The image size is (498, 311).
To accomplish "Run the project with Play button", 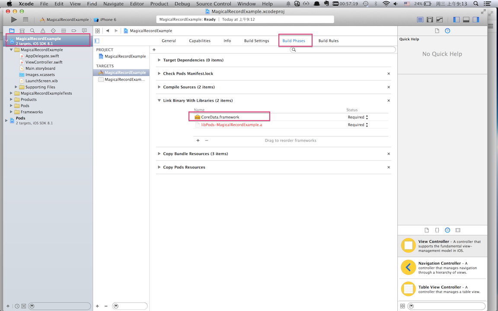I will (x=14, y=20).
